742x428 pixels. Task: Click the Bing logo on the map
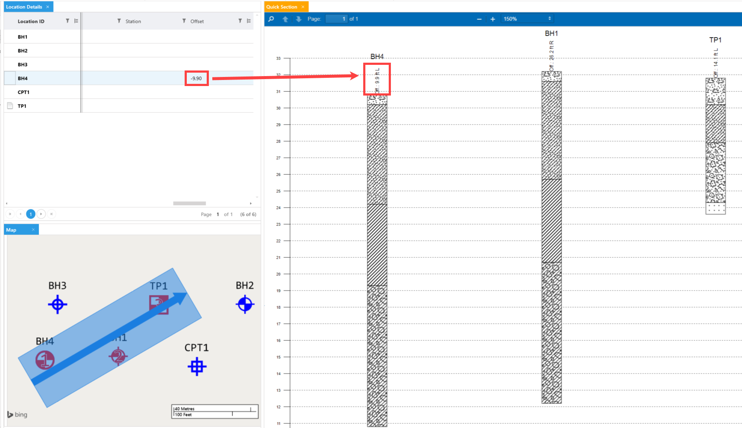17,414
